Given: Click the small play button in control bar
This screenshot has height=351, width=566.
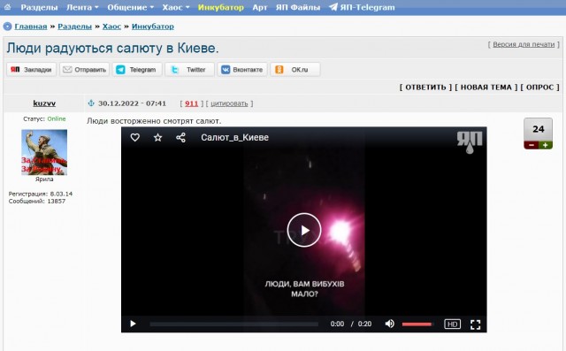Looking at the screenshot, I should 133,324.
